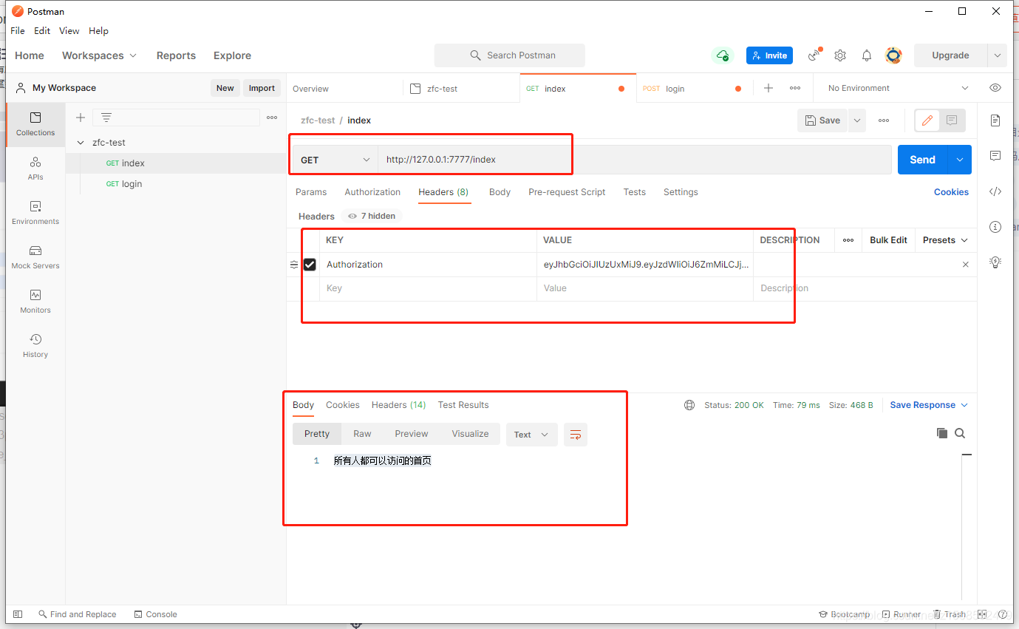Click the Invite button
This screenshot has height=629, width=1019.
[769, 55]
